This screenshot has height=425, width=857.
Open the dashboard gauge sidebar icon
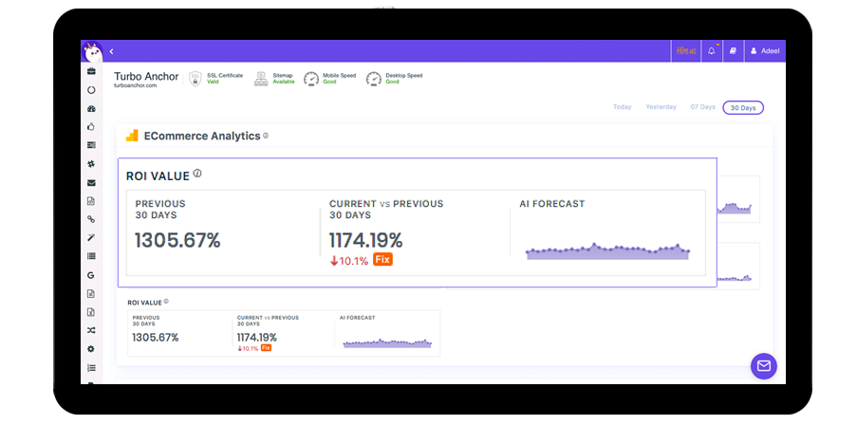coord(91,109)
